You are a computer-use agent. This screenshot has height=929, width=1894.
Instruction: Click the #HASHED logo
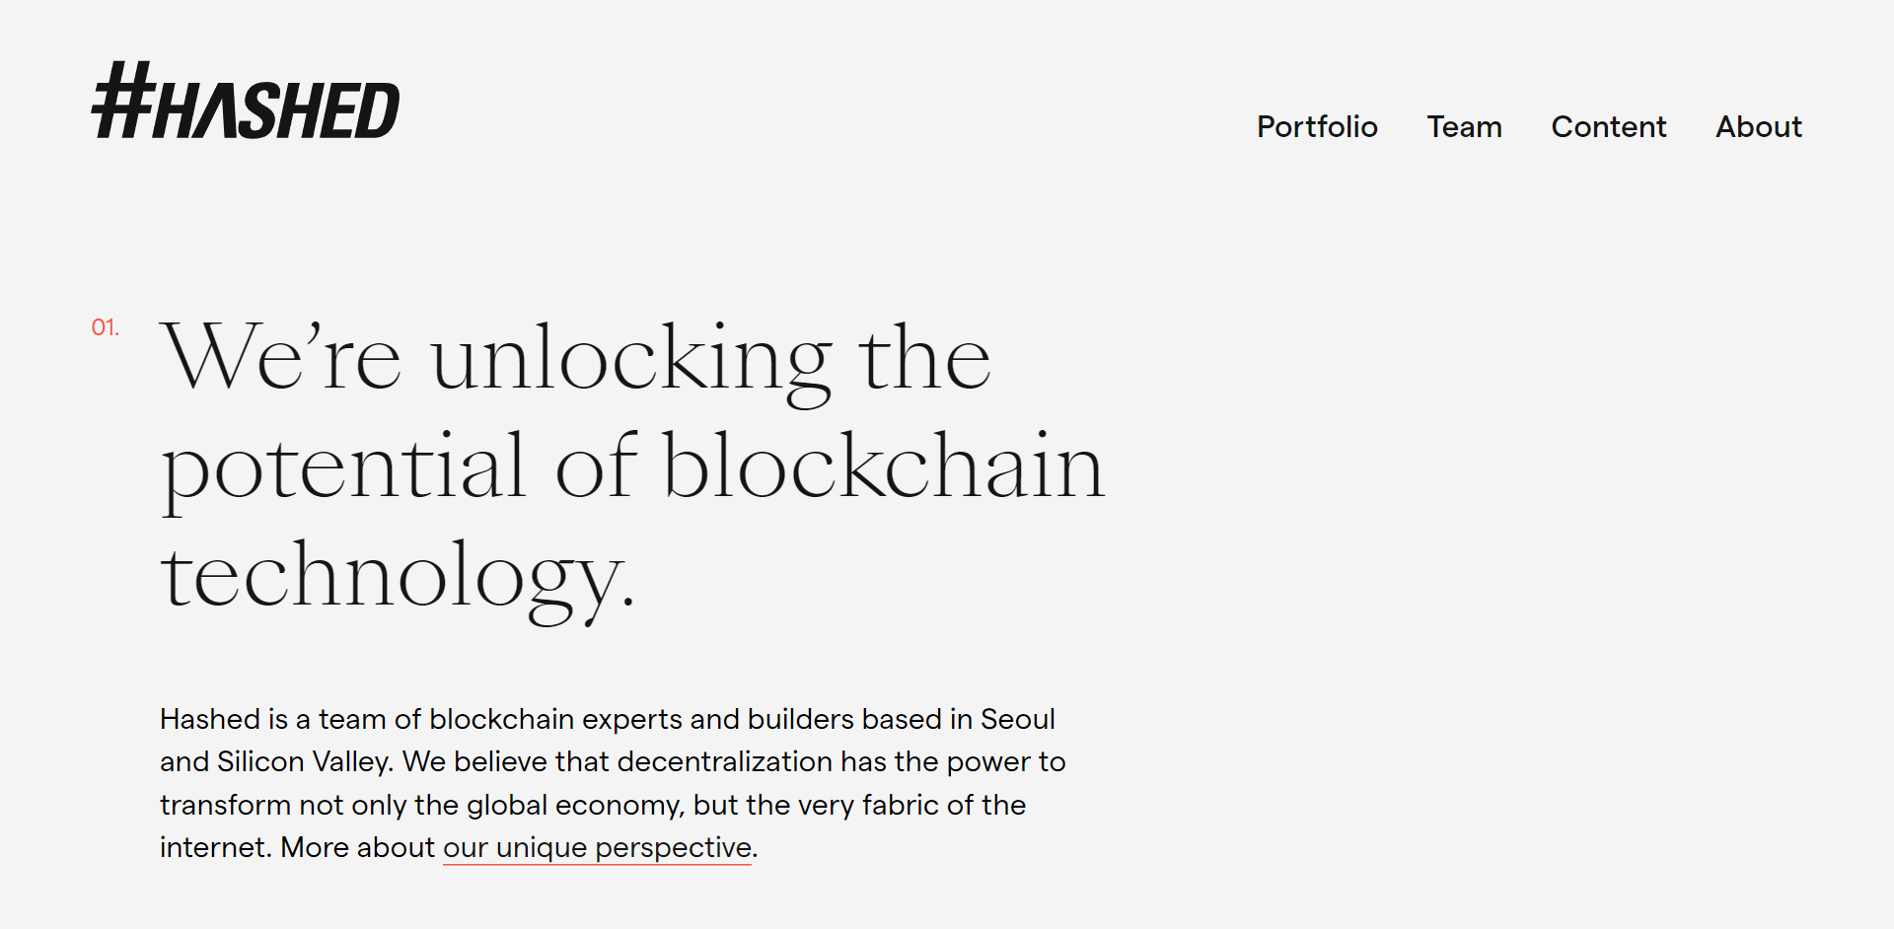click(246, 100)
